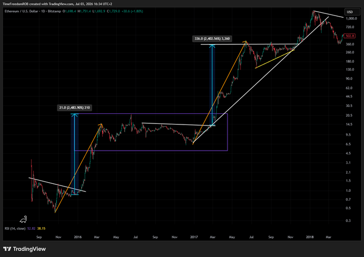The image size is (364, 257).
Task: Click the purple RSI value 52.82
Action: pyautogui.click(x=32, y=229)
